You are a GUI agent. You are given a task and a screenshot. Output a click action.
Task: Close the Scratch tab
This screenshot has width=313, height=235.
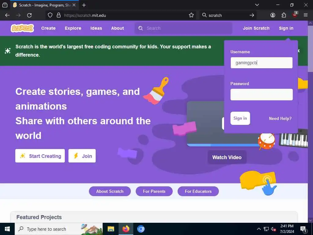point(74,5)
